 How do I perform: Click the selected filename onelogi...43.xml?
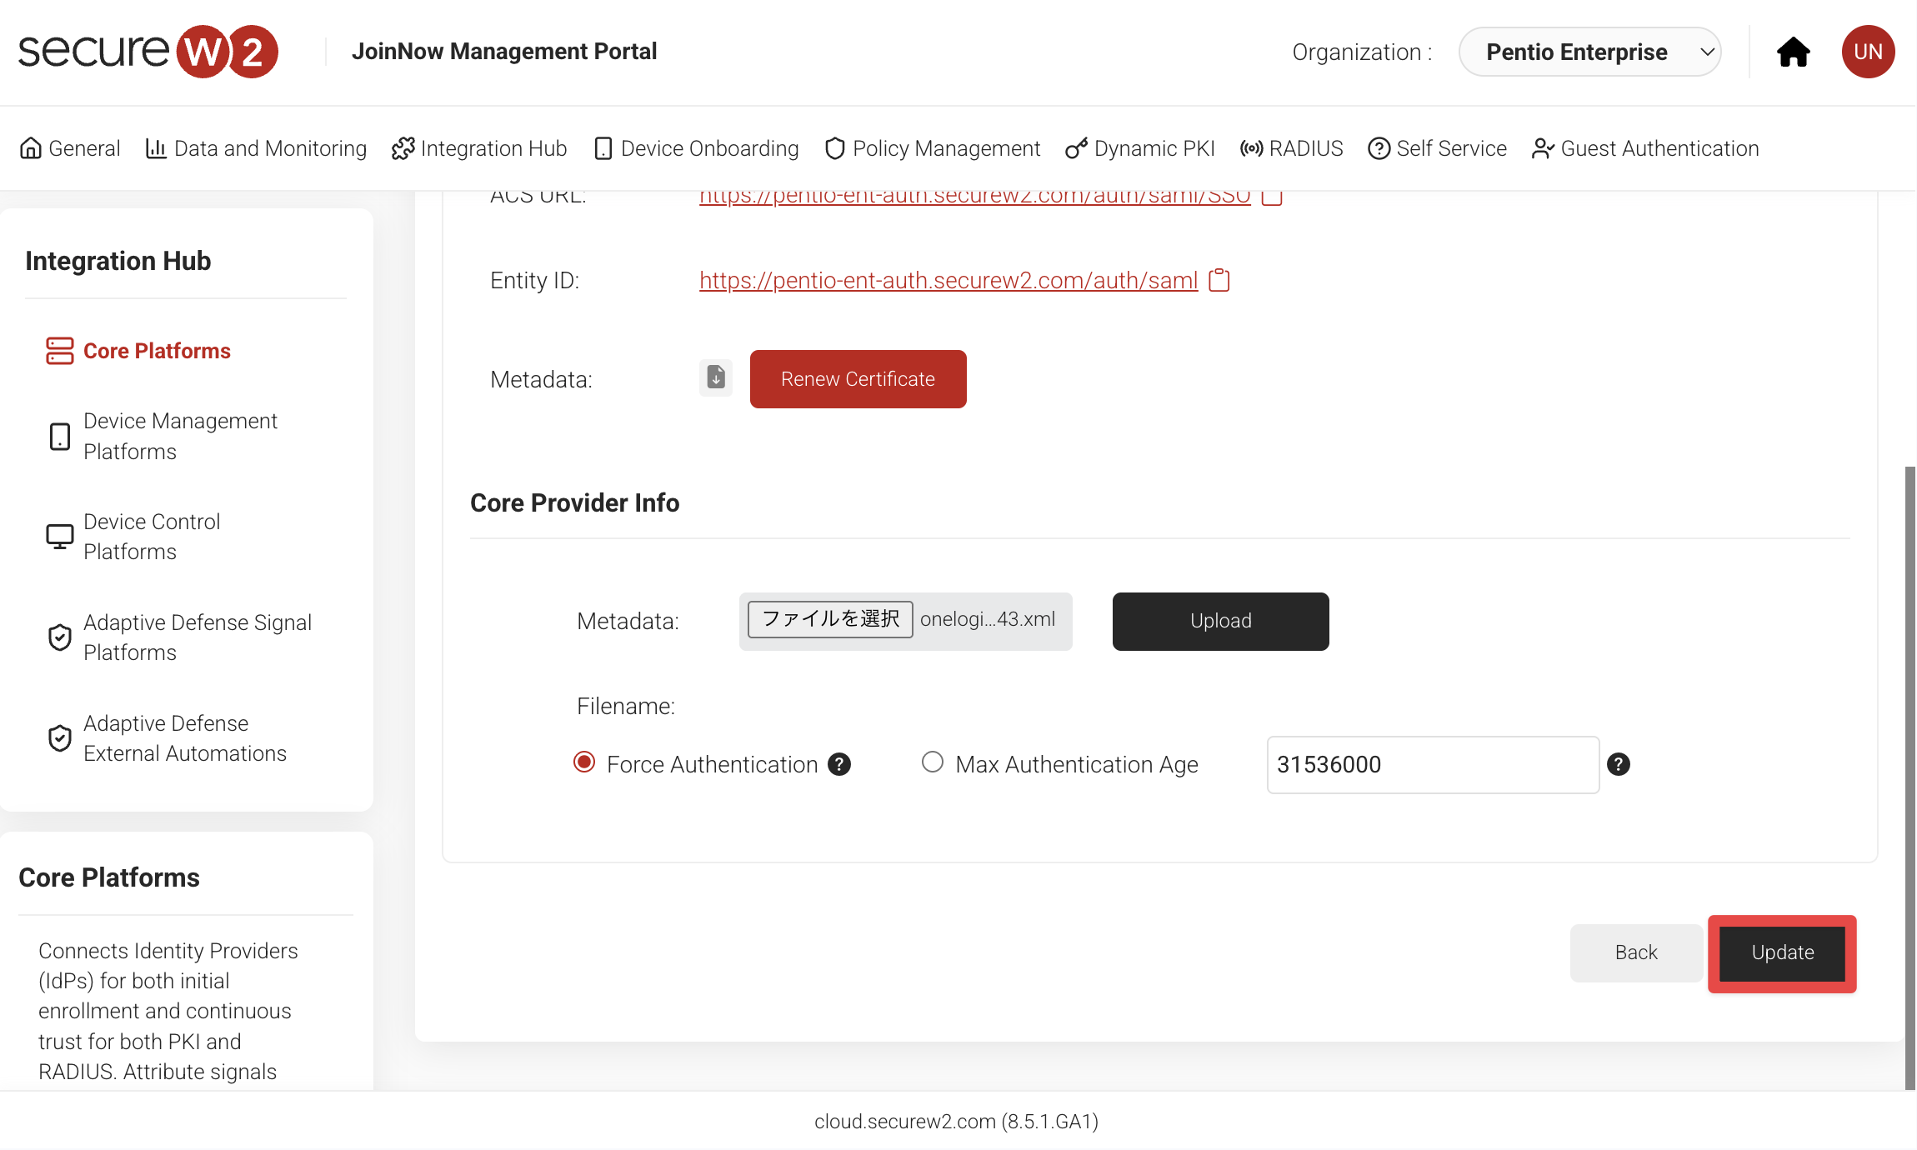pos(988,619)
